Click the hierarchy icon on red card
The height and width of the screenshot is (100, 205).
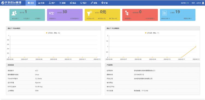pyautogui.click(x=127, y=13)
